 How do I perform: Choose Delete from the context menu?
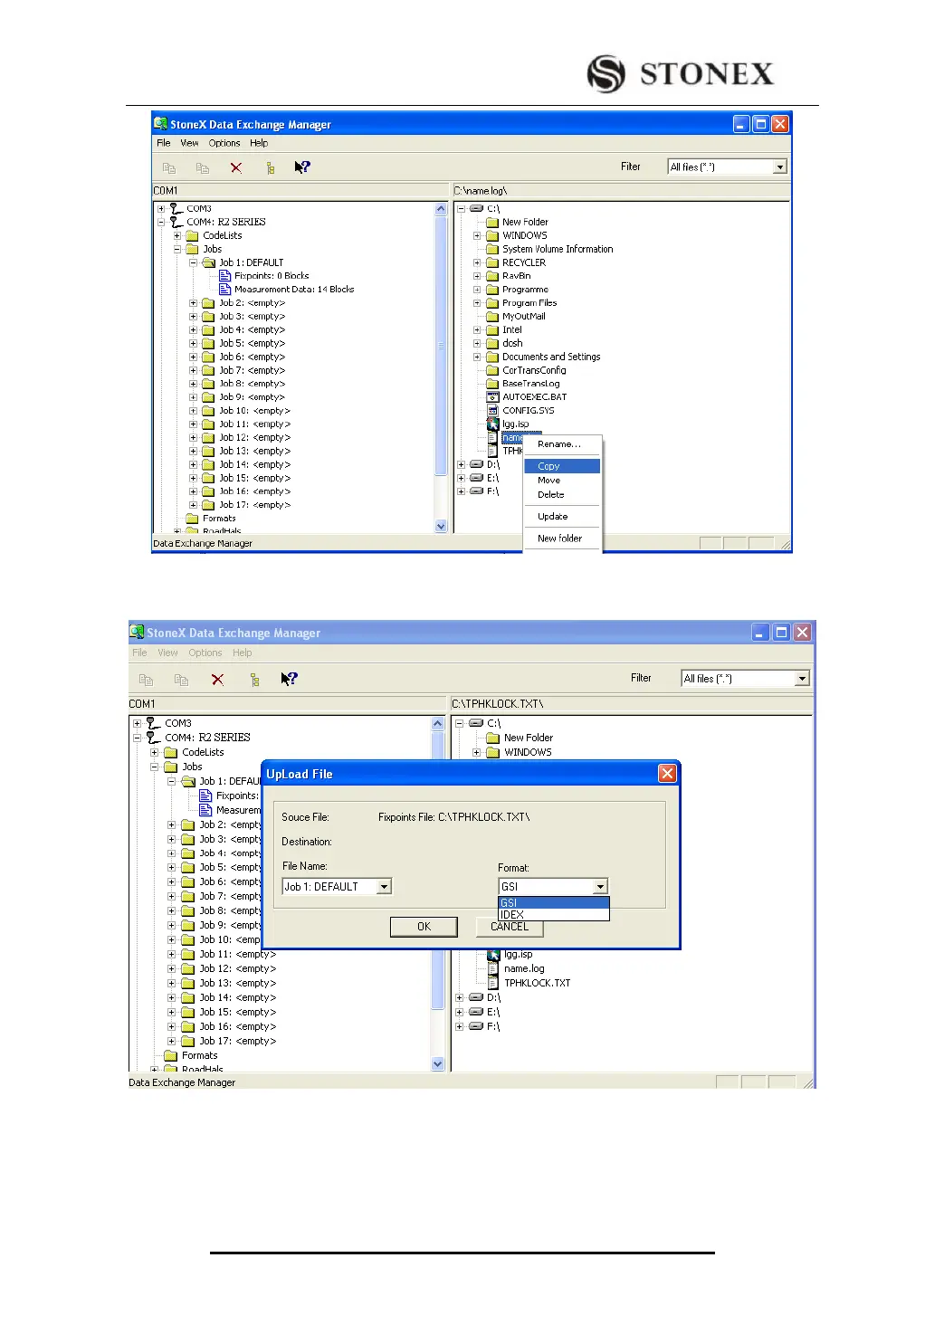coord(562,495)
